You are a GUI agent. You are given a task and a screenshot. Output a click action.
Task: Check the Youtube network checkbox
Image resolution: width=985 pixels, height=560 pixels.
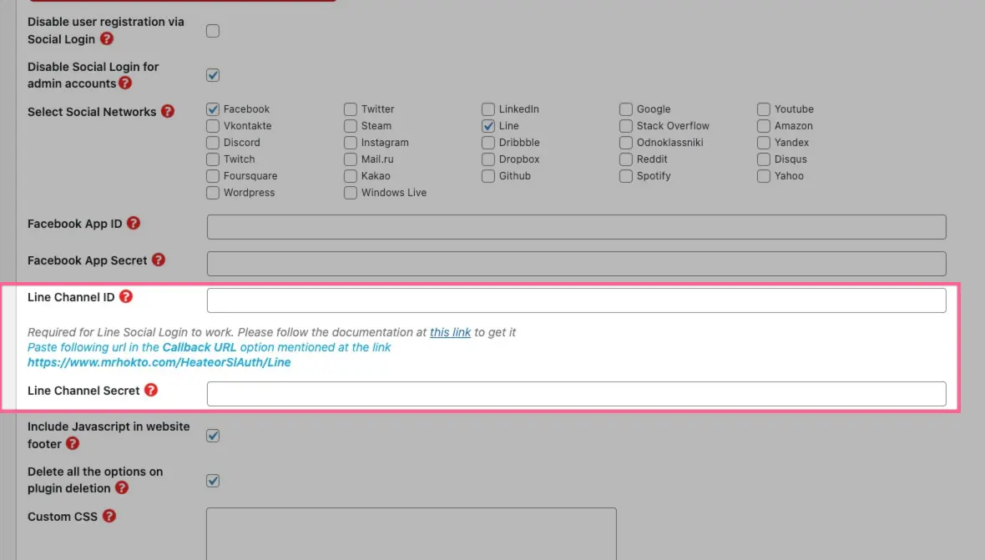click(x=763, y=109)
